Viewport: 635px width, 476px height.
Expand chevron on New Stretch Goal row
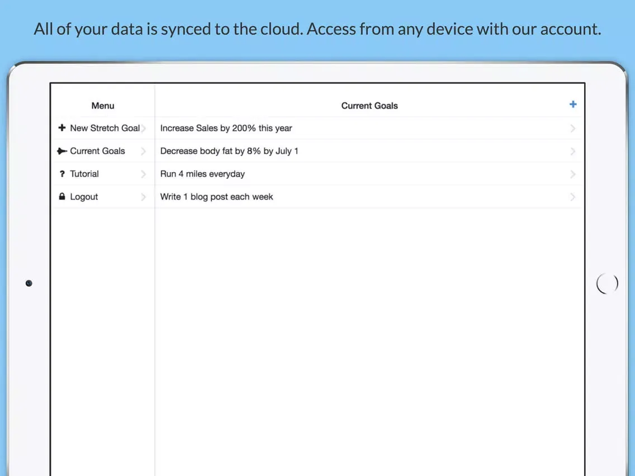tap(143, 128)
